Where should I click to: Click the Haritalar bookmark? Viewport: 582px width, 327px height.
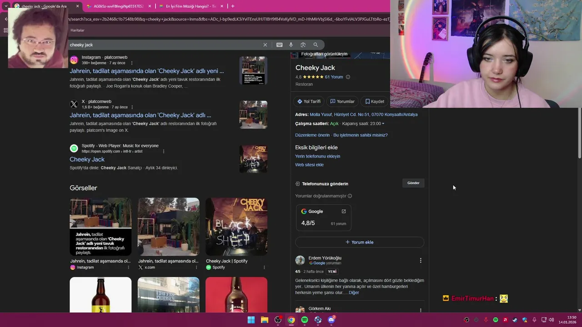[x=77, y=30]
